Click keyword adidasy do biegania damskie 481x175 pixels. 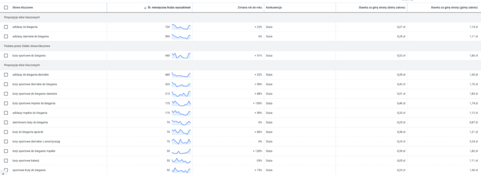(31, 75)
